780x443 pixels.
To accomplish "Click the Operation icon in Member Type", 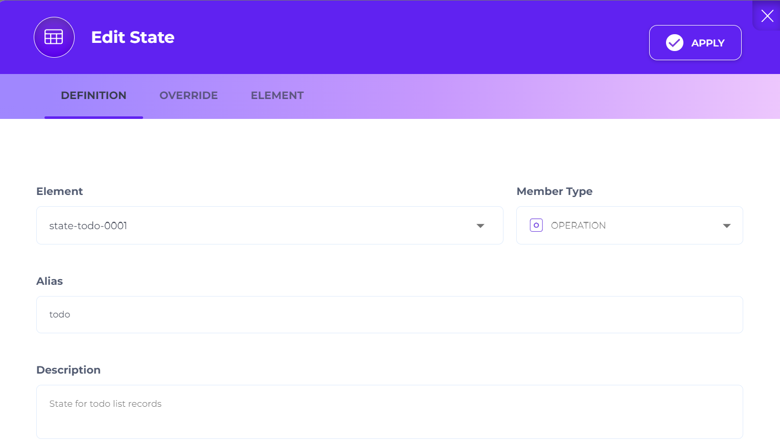I will pos(536,226).
